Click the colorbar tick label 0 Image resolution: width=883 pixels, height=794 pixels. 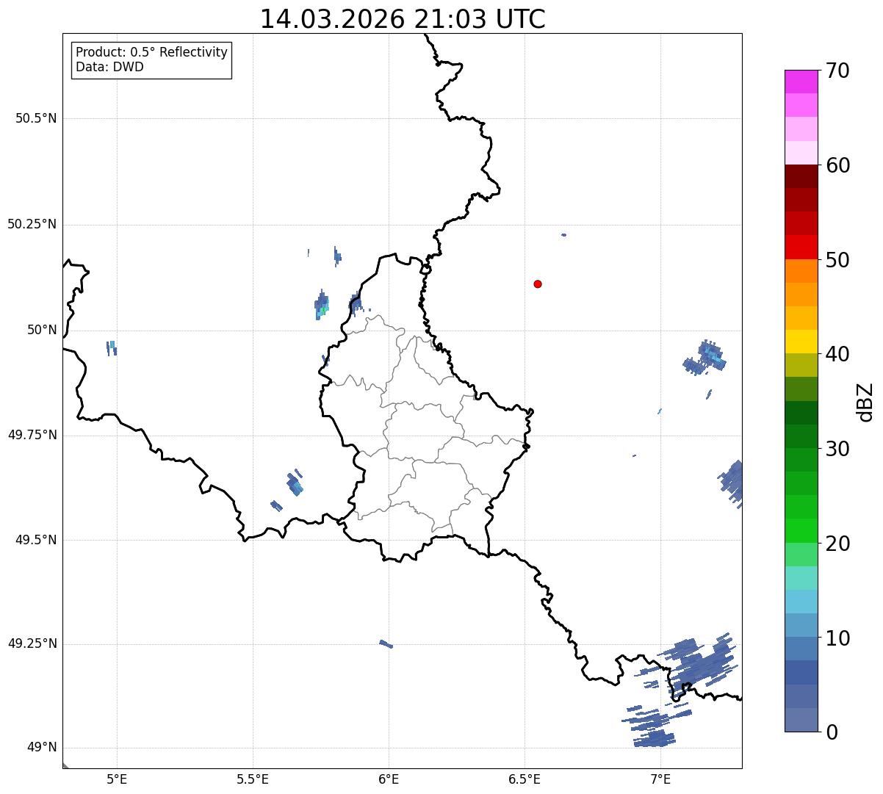pyautogui.click(x=832, y=732)
